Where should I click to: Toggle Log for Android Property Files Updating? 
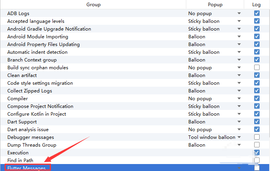pyautogui.click(x=257, y=44)
